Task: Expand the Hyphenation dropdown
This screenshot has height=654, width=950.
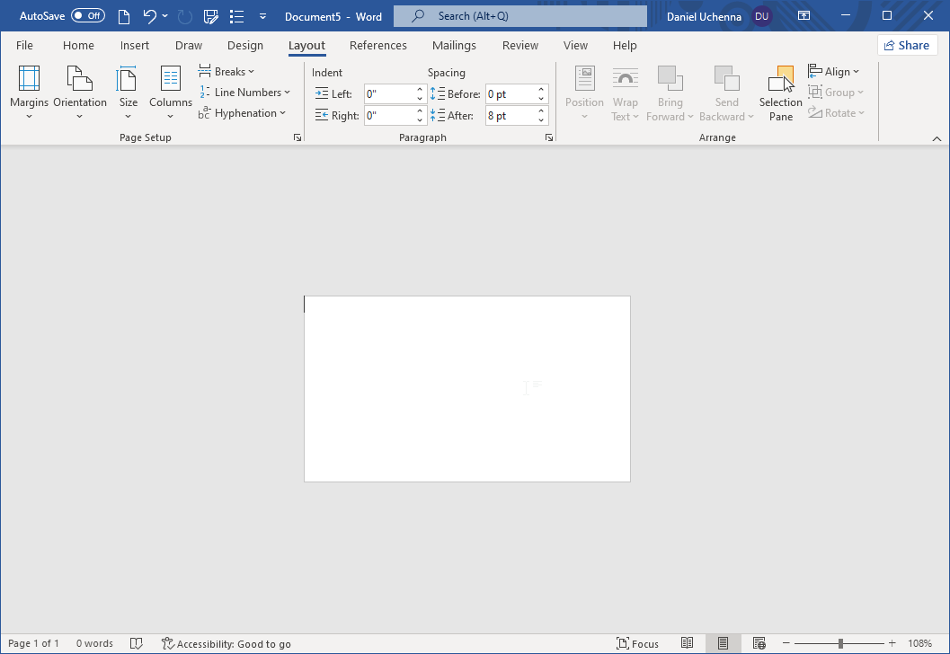Action: click(x=243, y=113)
